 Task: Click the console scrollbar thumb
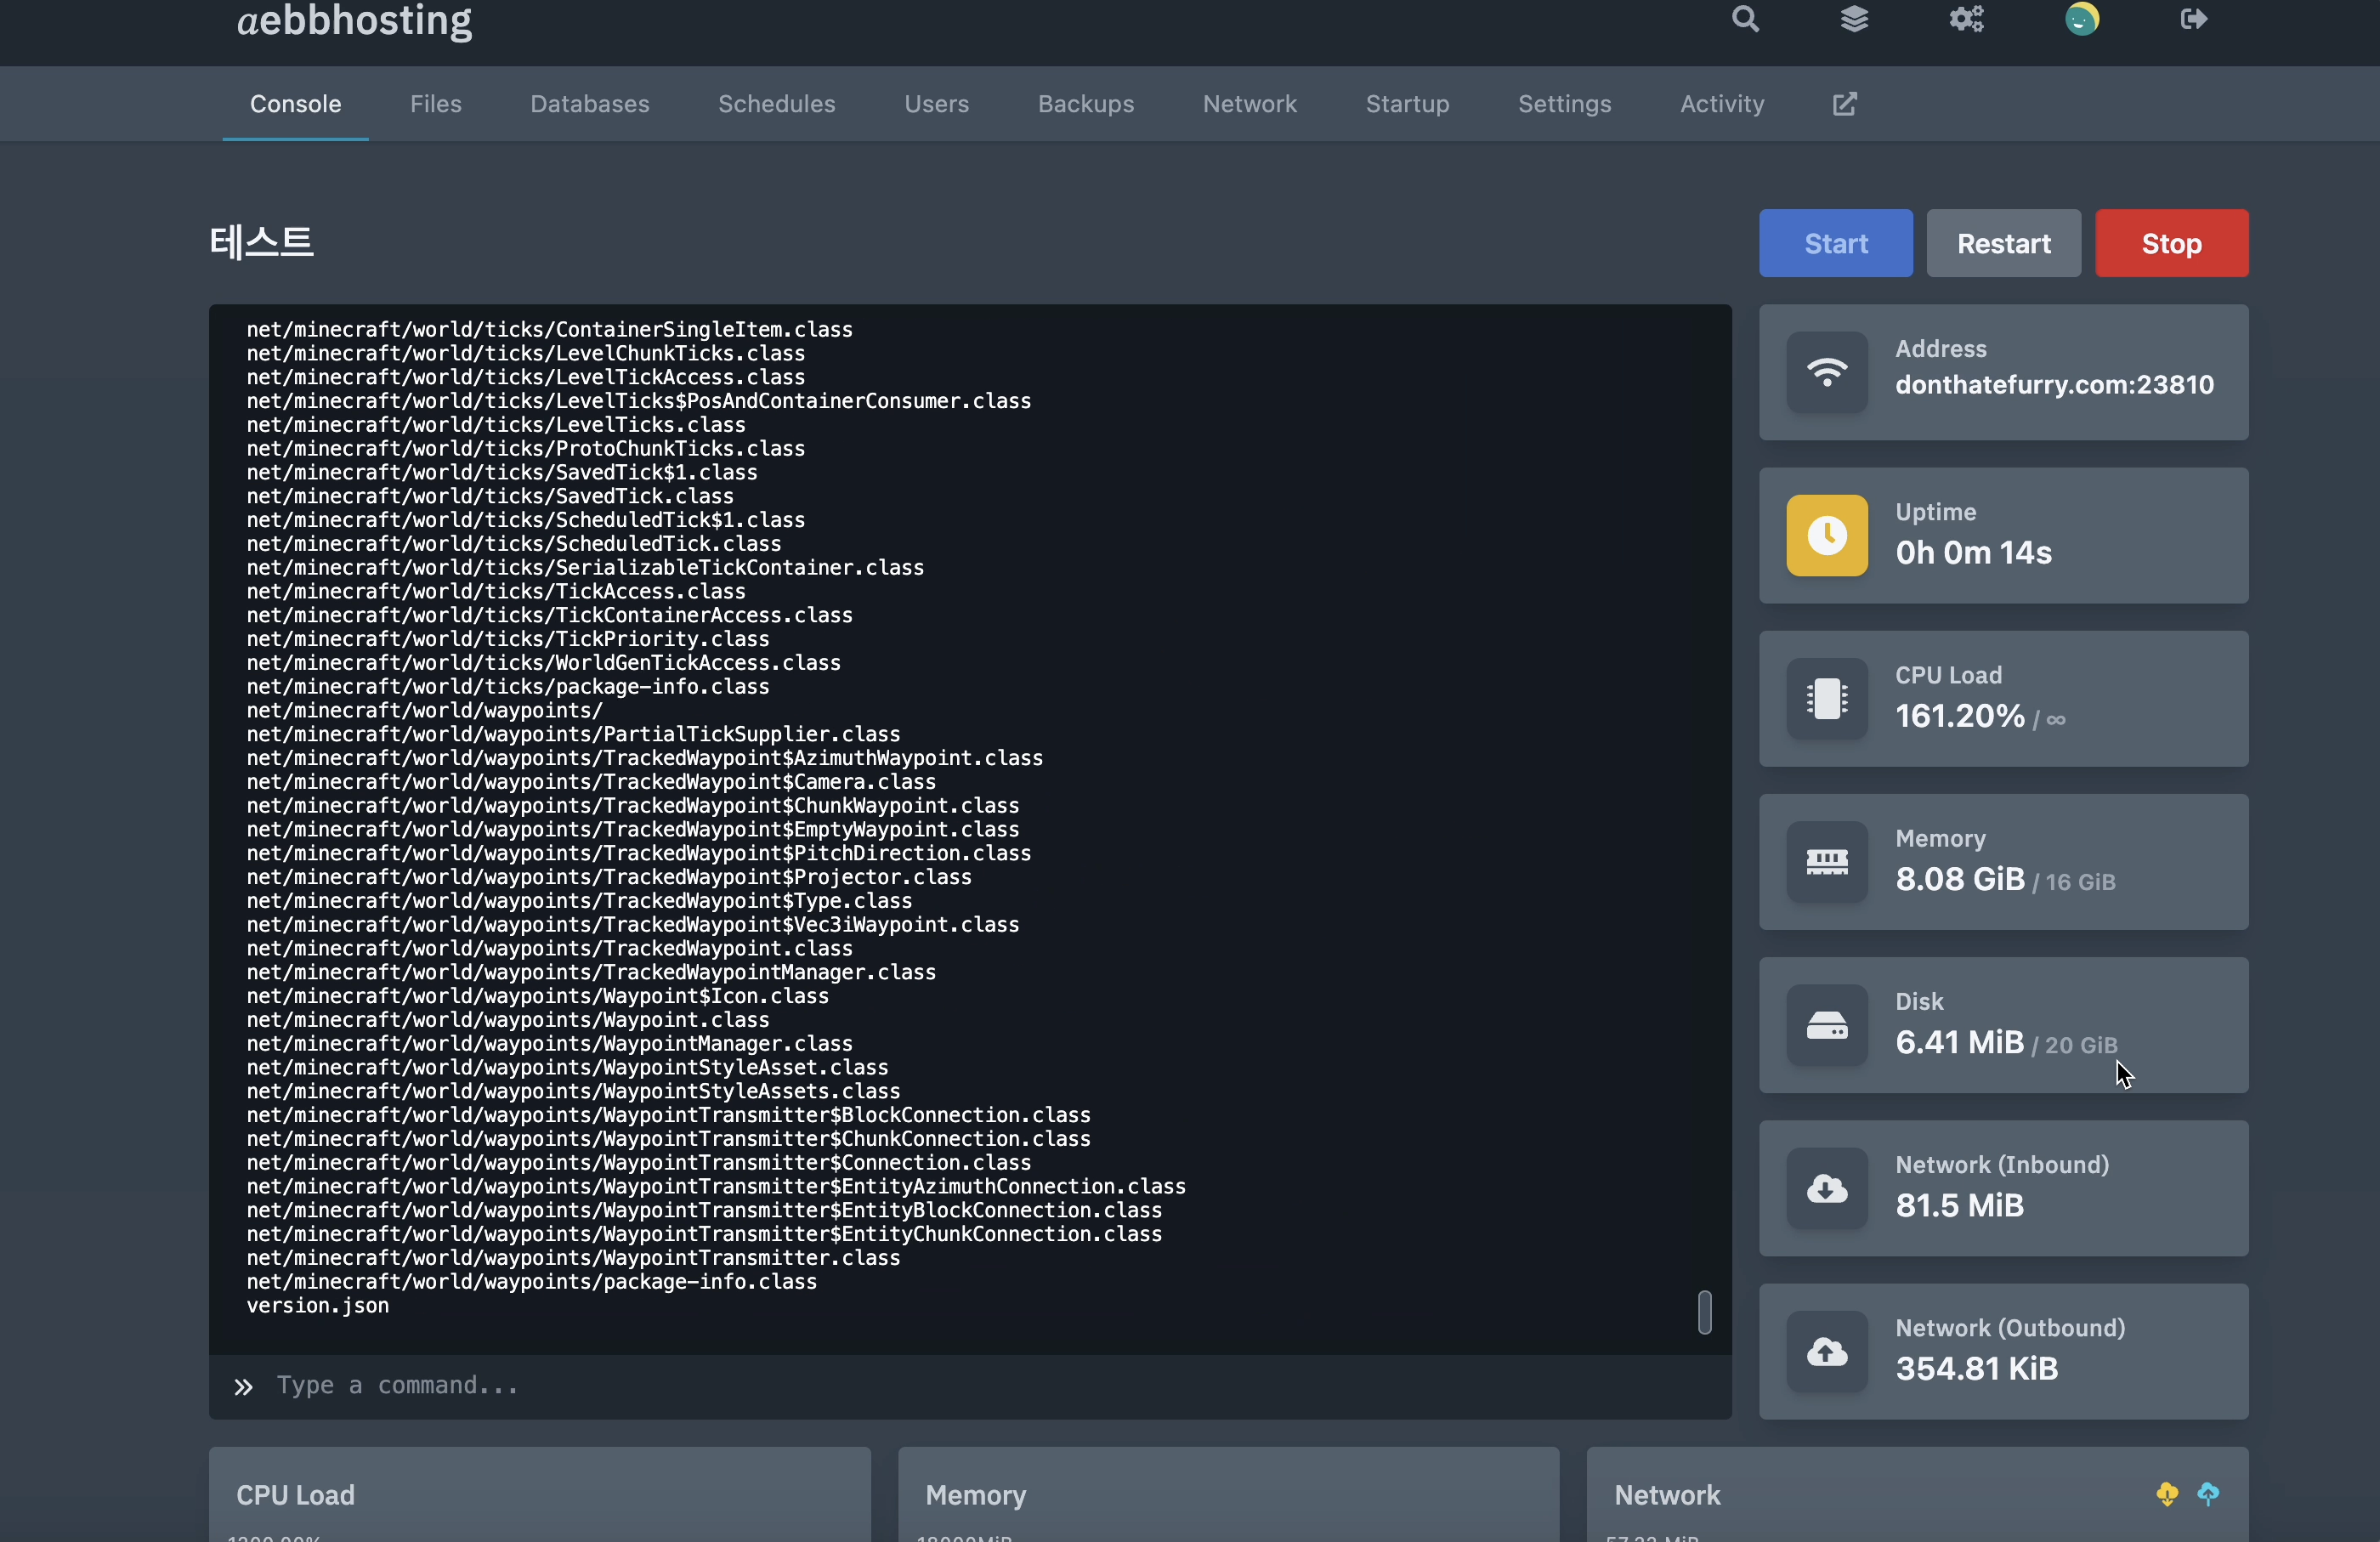[x=1704, y=1312]
